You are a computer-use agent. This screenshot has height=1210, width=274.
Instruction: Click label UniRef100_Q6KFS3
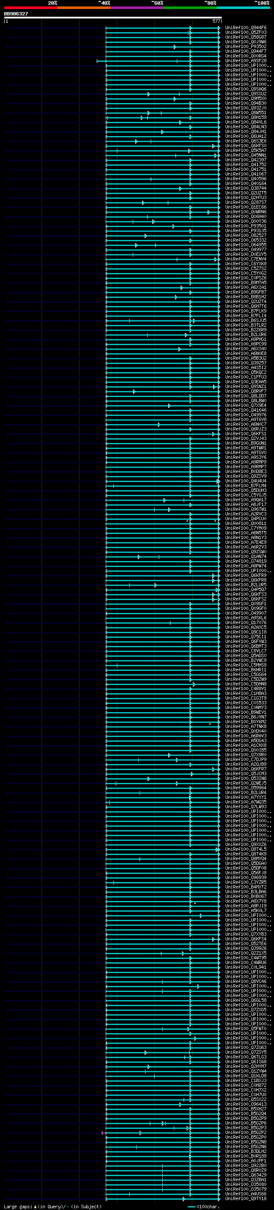(246, 594)
